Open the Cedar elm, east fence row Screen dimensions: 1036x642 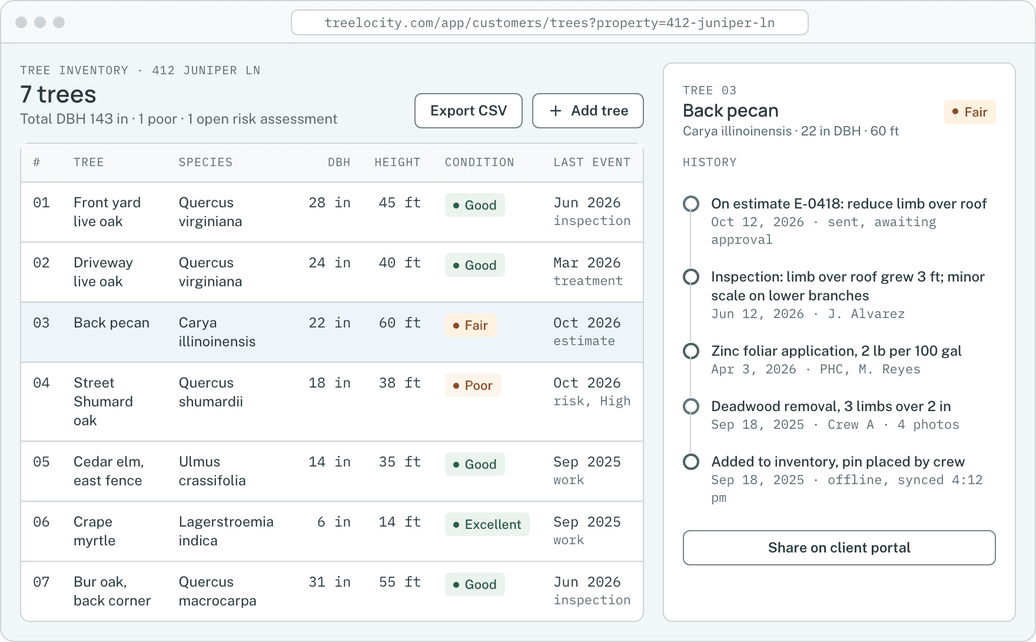coord(332,471)
